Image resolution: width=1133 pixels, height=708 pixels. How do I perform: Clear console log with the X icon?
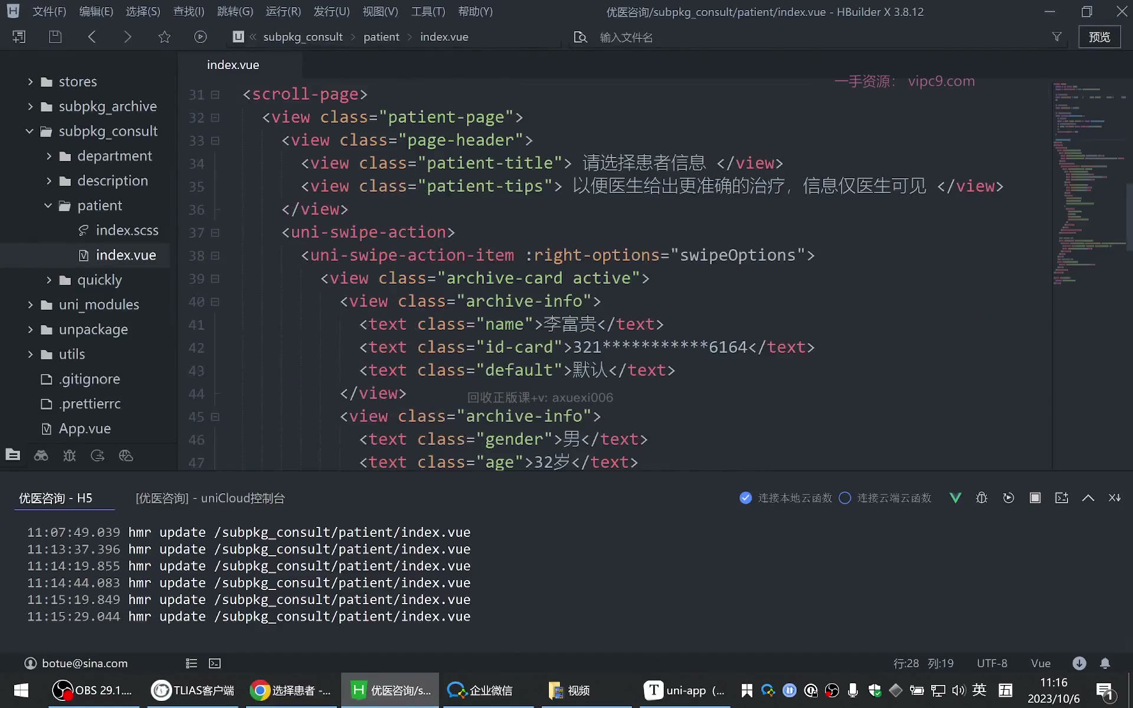pyautogui.click(x=1115, y=498)
